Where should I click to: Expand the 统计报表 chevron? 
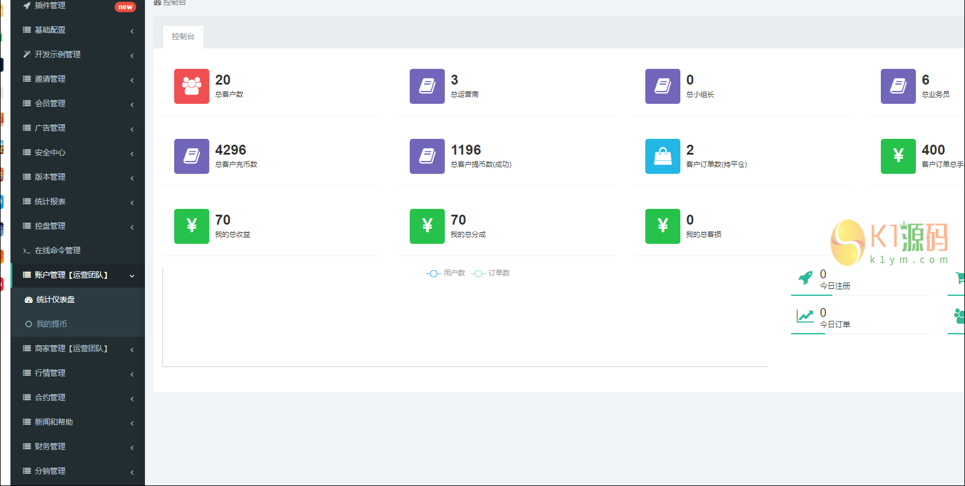[132, 202]
